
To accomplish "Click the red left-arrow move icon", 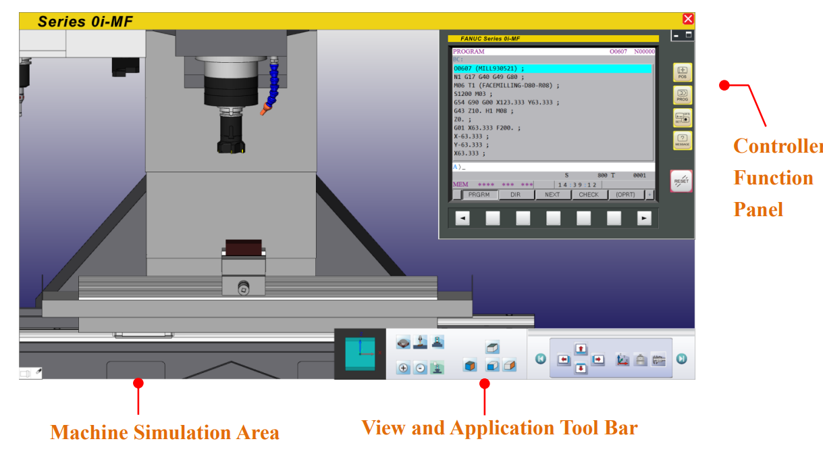I will click(x=564, y=360).
